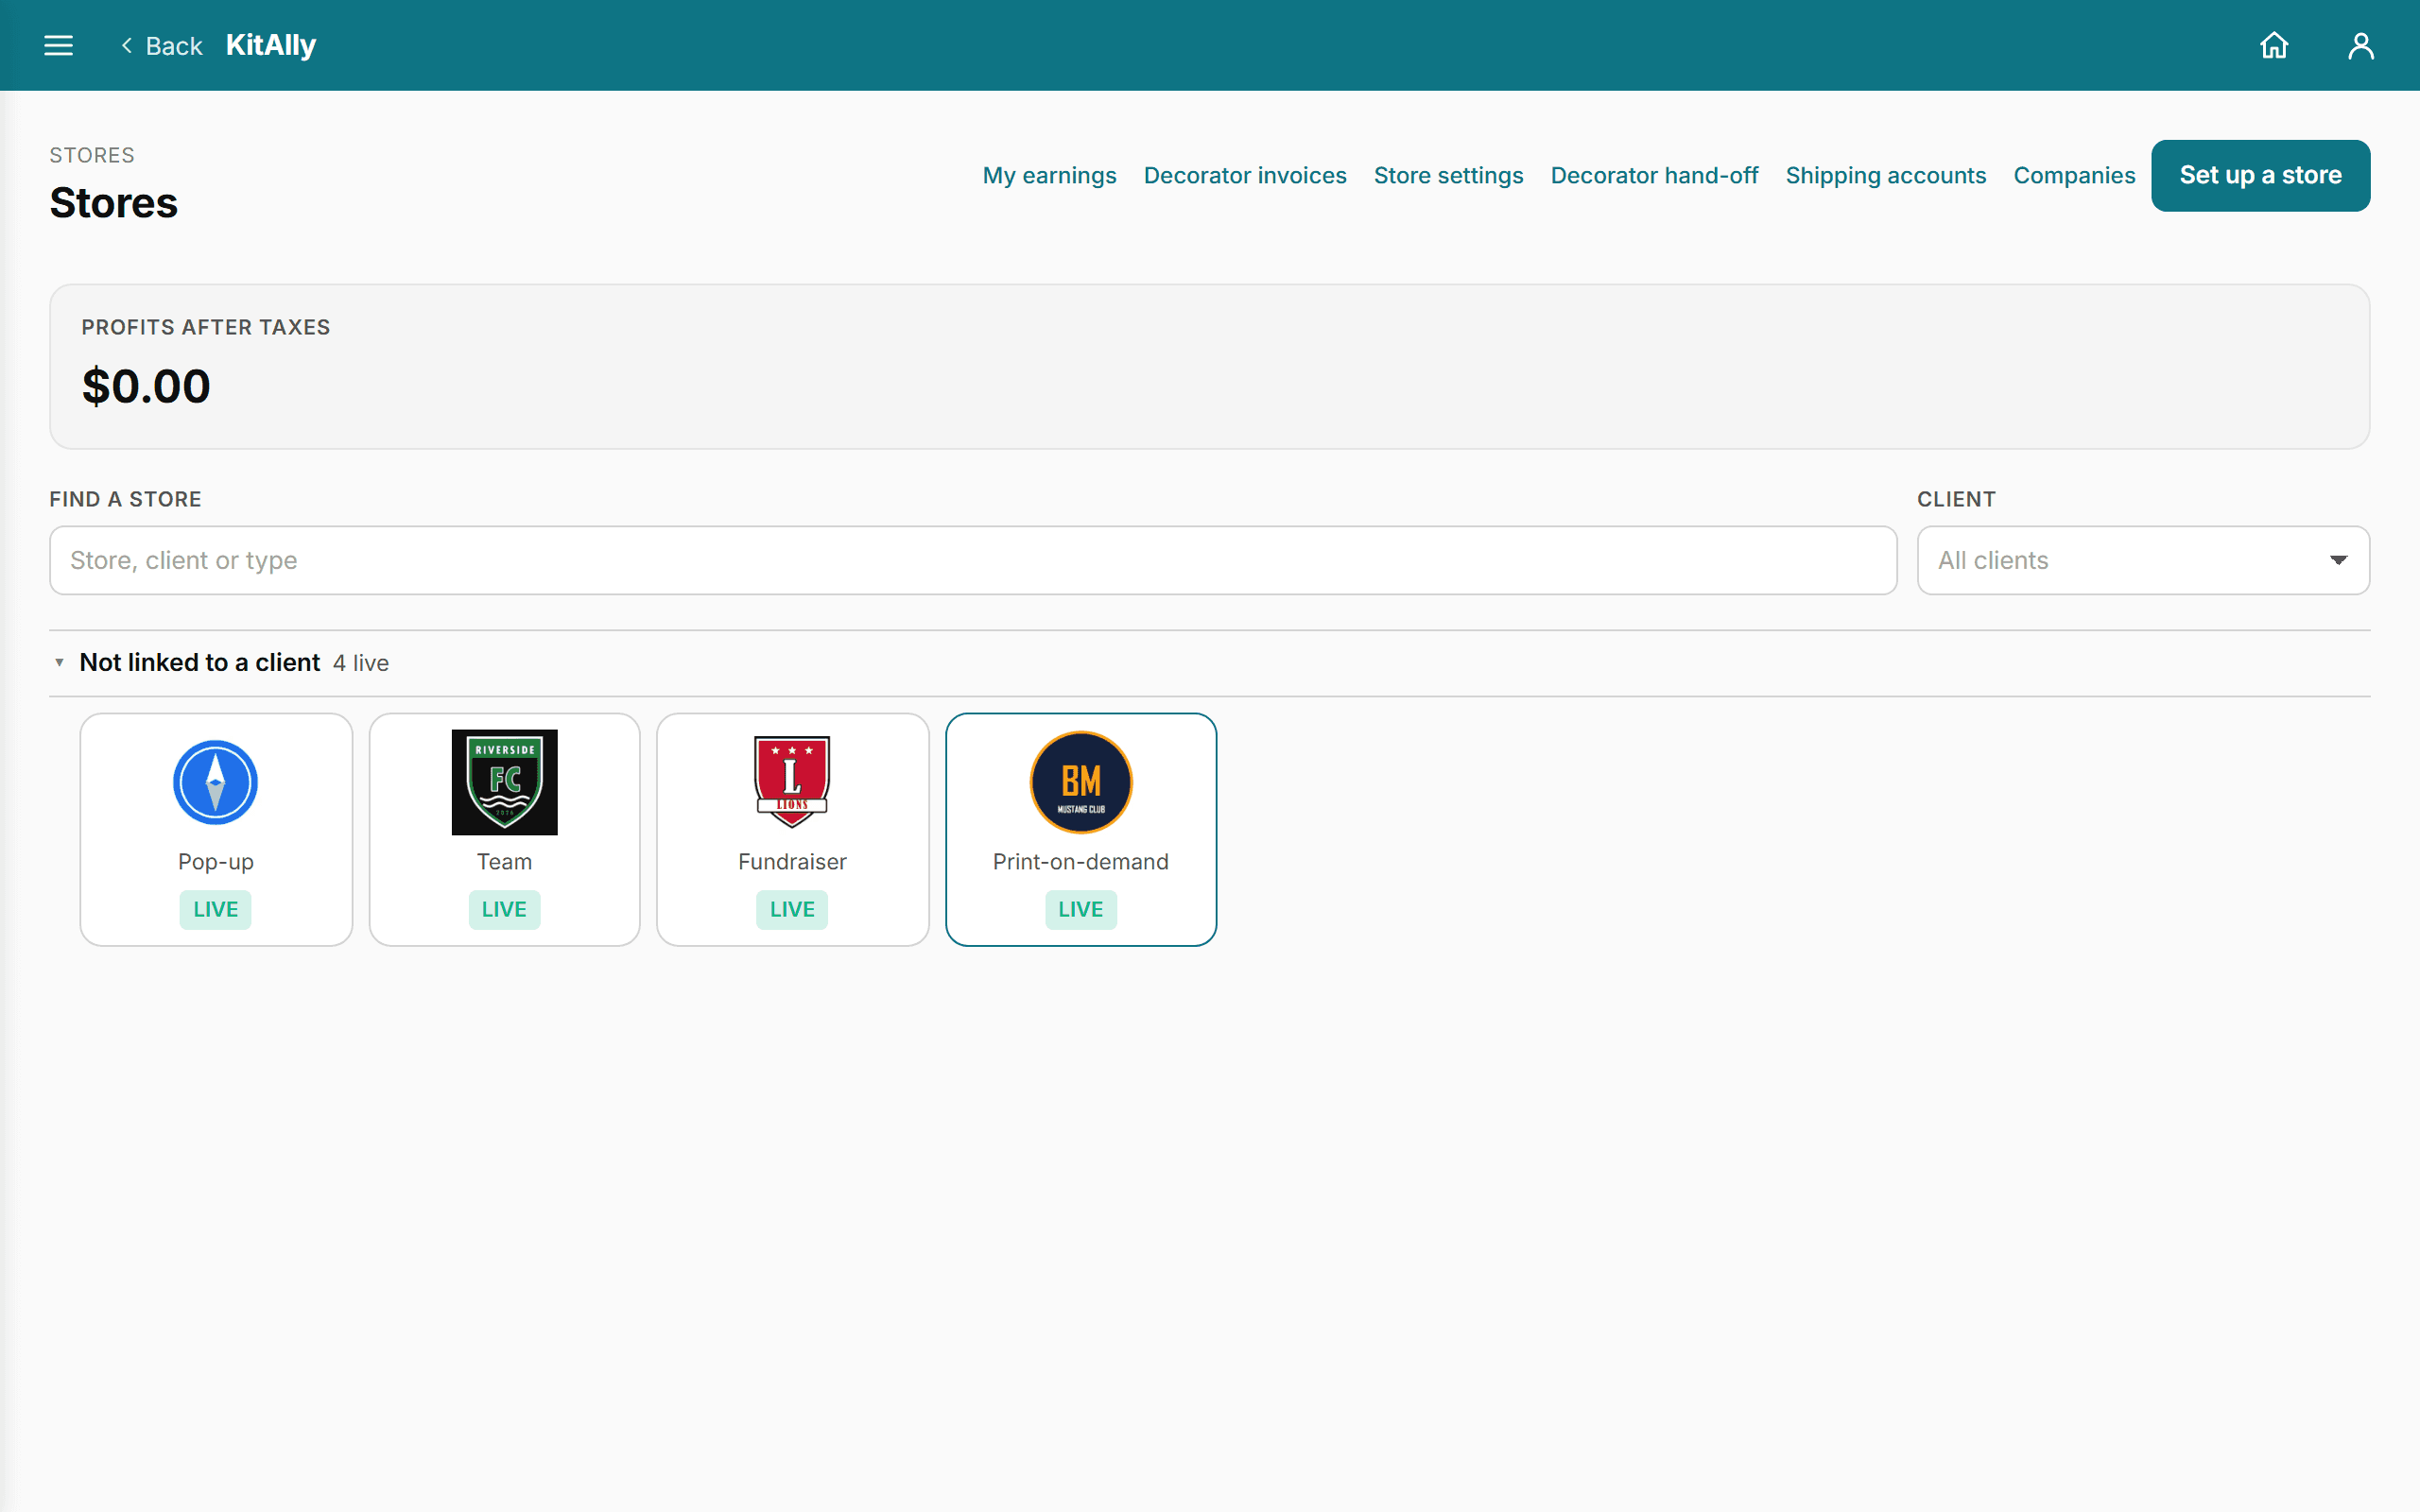Go to the home page icon
The width and height of the screenshot is (2420, 1512).
click(2274, 46)
